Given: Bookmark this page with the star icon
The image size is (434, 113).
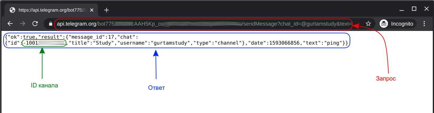Looking at the screenshot, I should 368,24.
